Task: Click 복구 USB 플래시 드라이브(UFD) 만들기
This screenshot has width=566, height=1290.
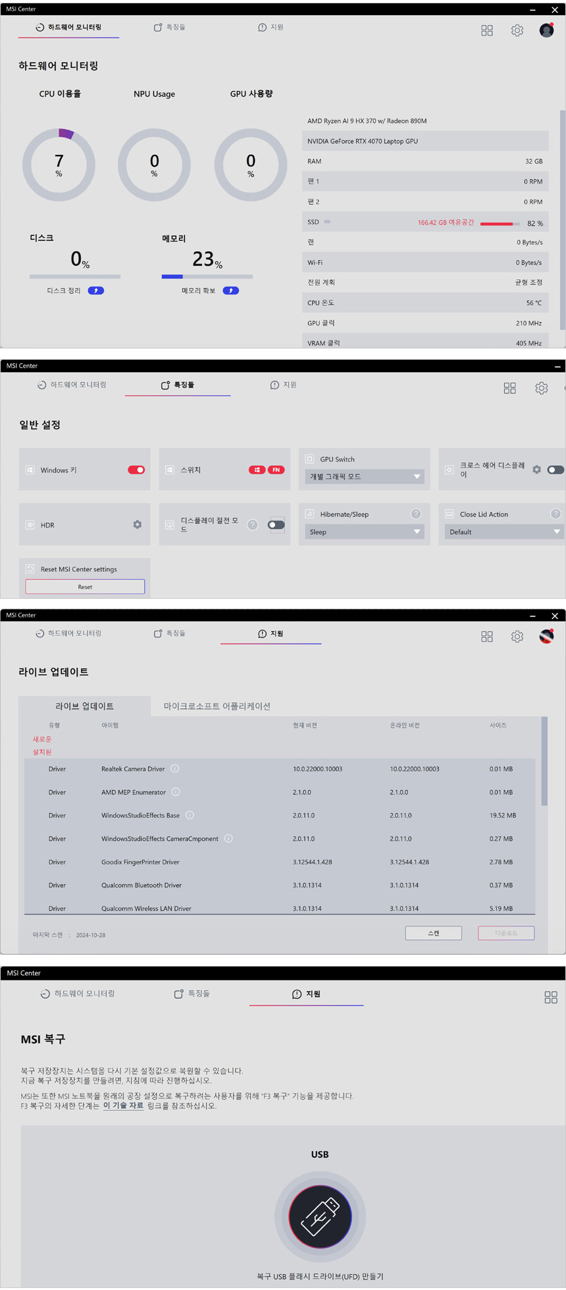Action: pos(320,1276)
